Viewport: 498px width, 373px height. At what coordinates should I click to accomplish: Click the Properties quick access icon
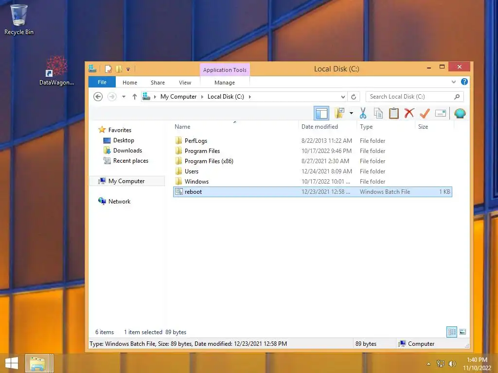click(x=108, y=69)
